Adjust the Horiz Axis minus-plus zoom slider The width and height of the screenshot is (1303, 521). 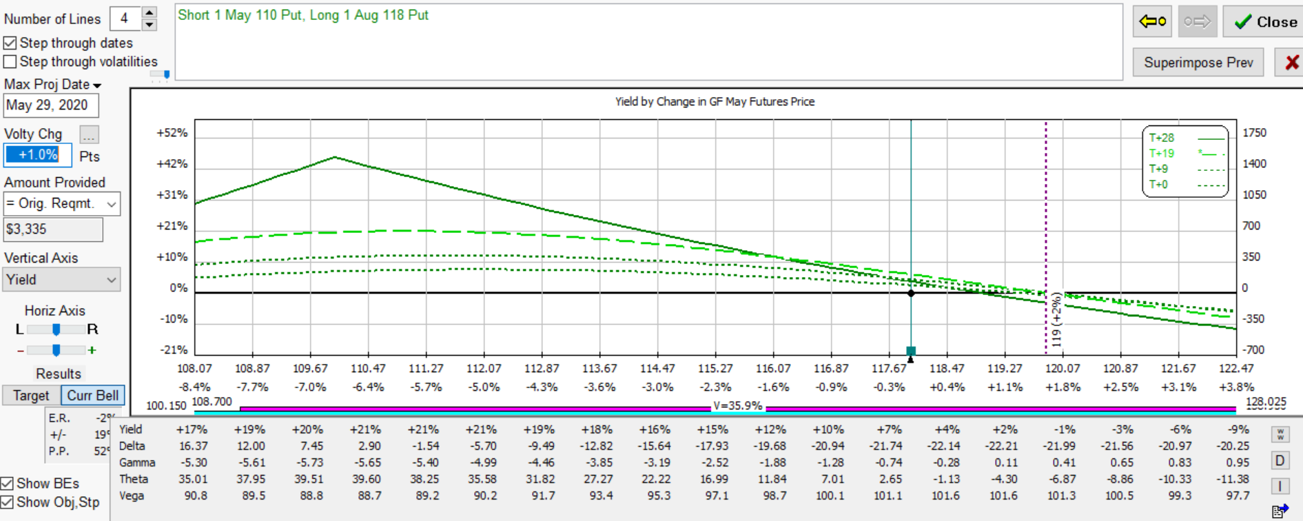click(x=57, y=350)
